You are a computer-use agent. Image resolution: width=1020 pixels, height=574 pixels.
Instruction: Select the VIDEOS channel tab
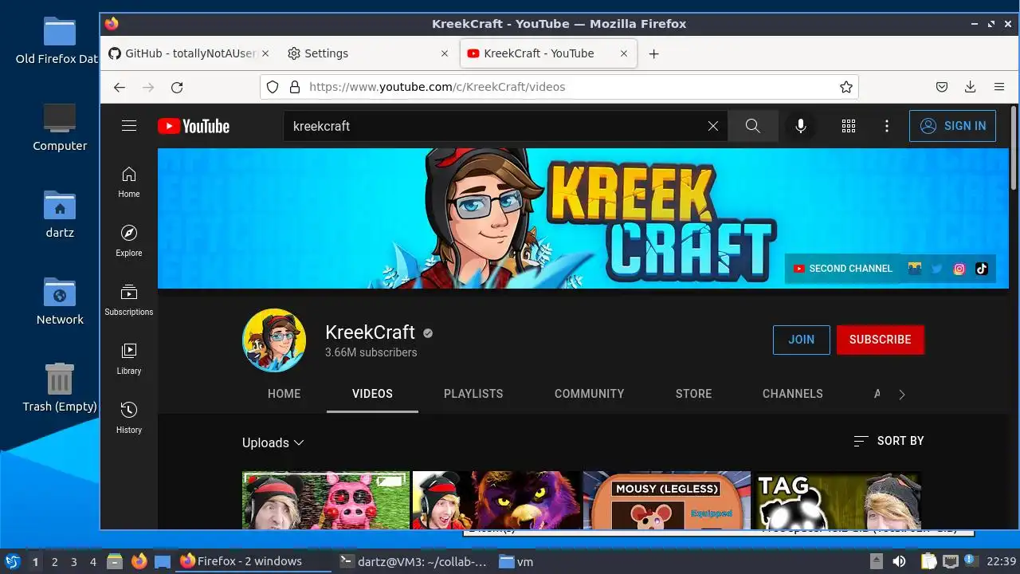point(372,394)
